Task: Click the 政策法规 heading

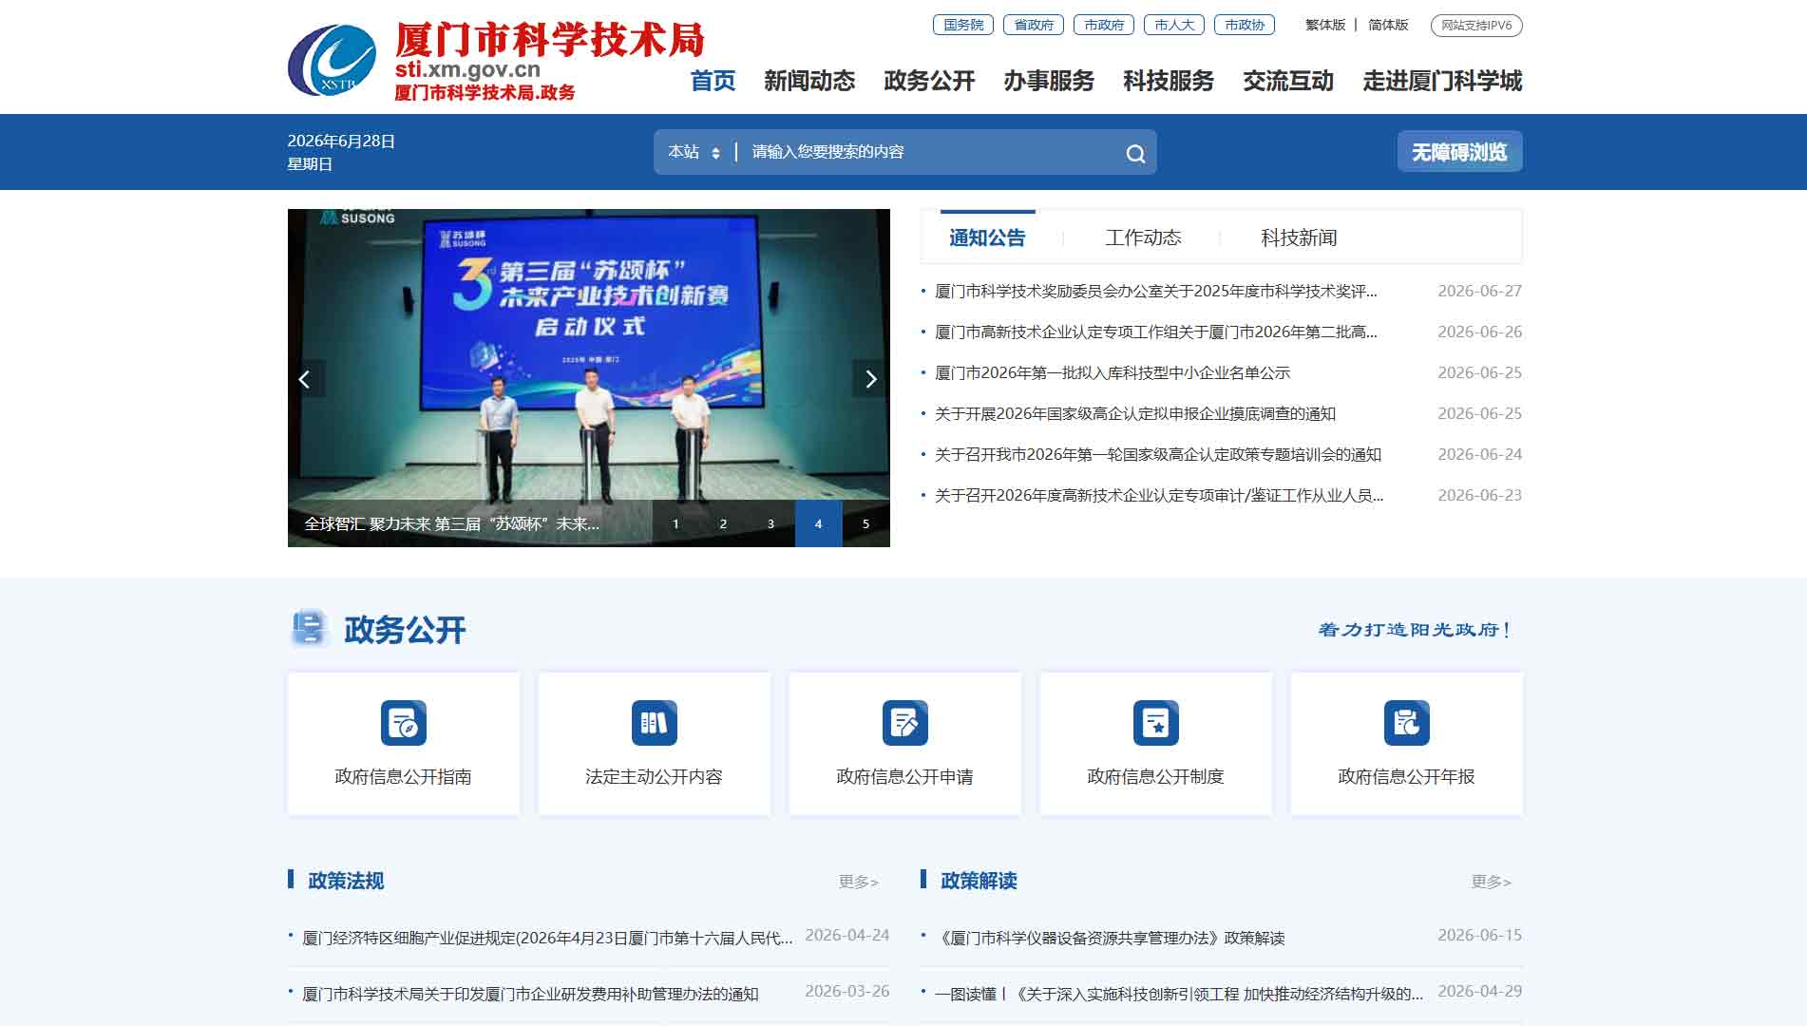Action: [346, 881]
